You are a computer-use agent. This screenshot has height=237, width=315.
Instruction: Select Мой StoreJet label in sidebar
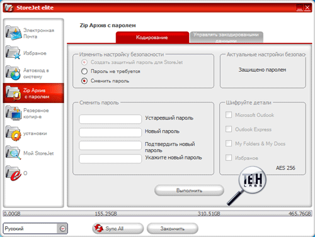coord(38,153)
